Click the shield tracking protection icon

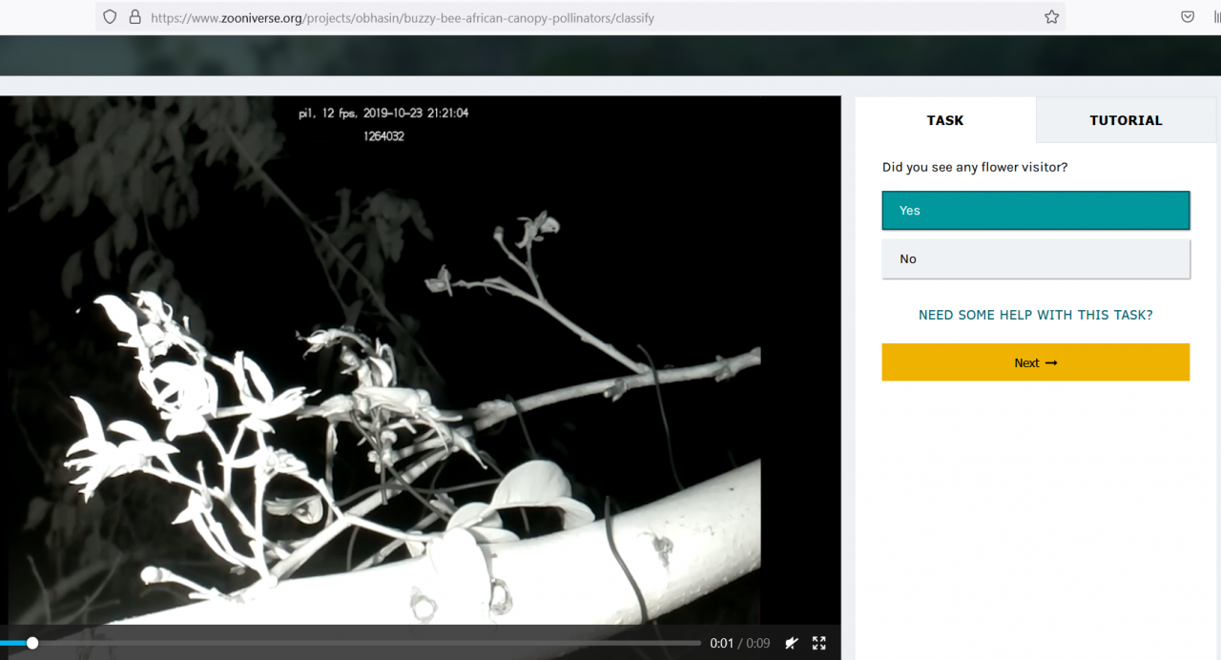pos(110,17)
